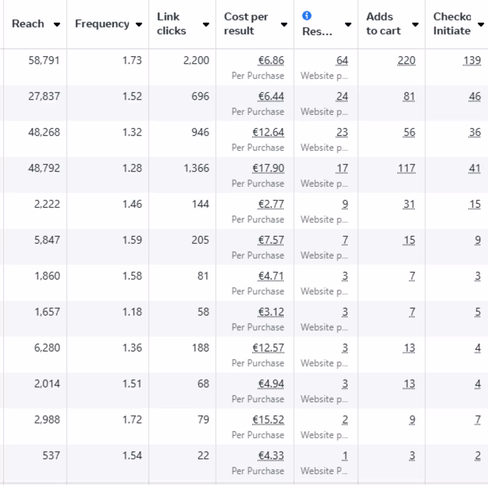Screen dimensions: 488x485
Task: Open the Adds to cart column dropdown
Action: point(415,25)
